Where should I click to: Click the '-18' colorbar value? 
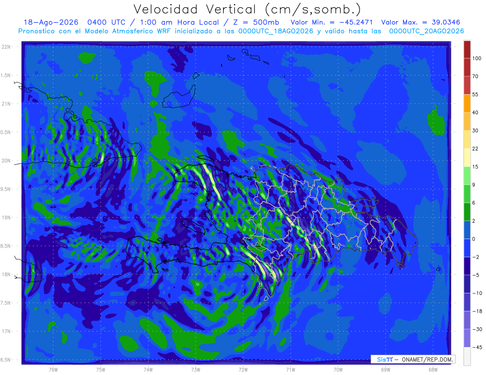477,311
